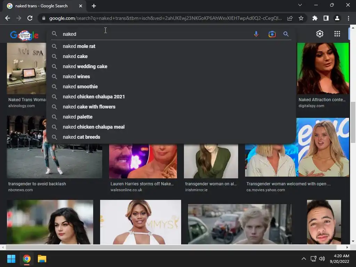Open the irishmirror.ie image thumbnail
Image resolution: width=356 pixels, height=267 pixels.
211,161
